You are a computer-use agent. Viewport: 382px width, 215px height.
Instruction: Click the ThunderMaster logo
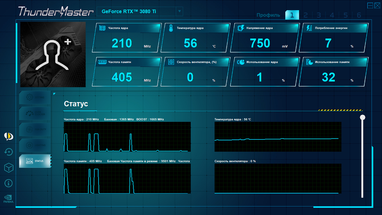56,12
